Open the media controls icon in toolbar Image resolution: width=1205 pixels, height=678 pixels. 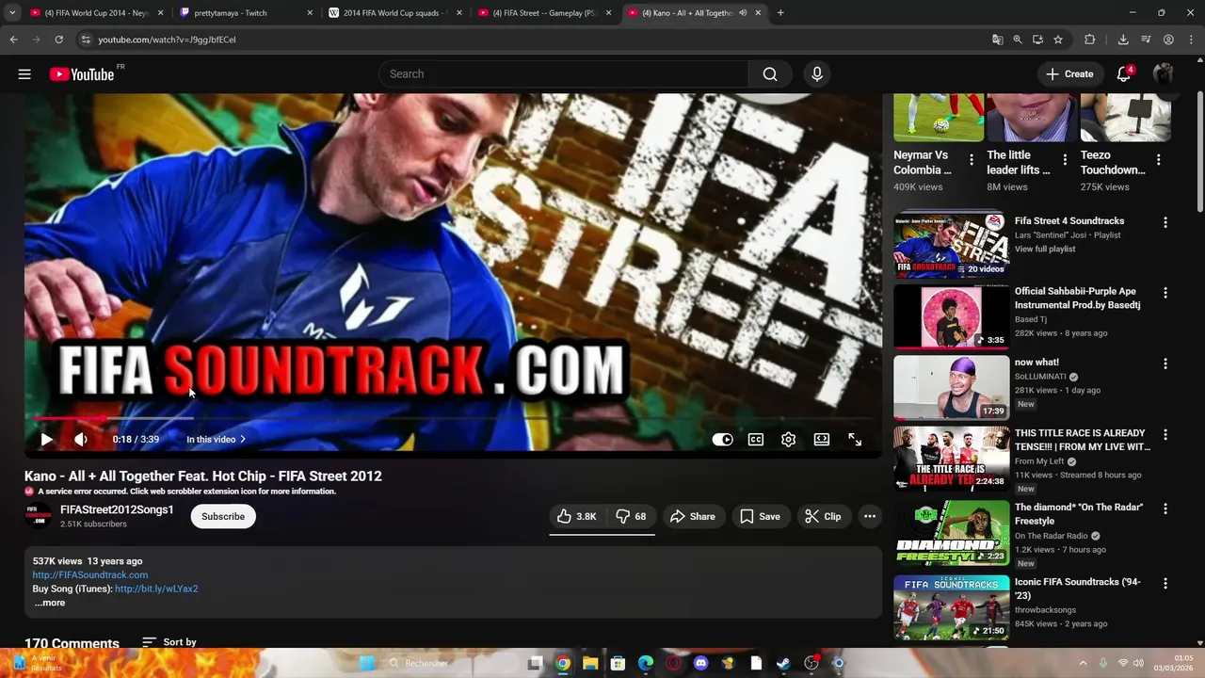coord(1146,40)
